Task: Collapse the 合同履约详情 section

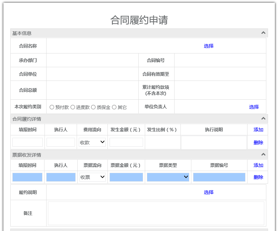Action: tap(263, 119)
